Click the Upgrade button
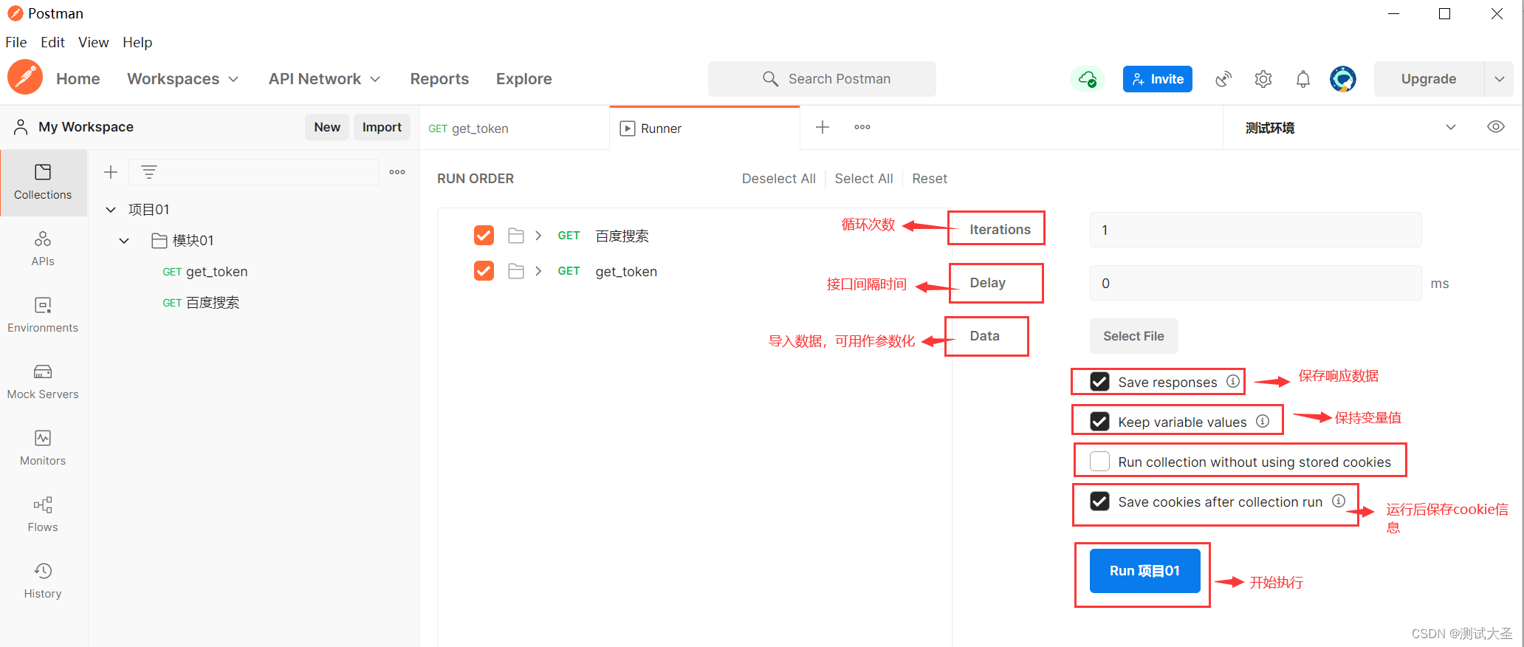 (1429, 79)
